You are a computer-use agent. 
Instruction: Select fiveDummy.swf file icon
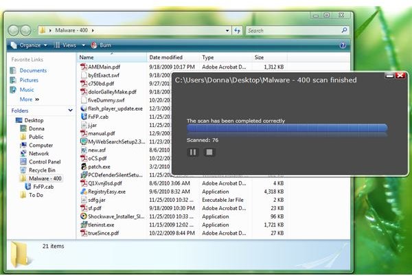84,100
